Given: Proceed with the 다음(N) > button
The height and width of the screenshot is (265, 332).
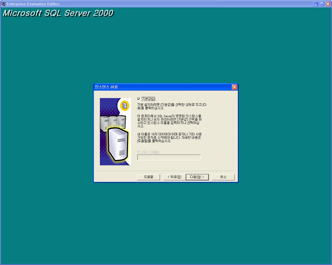Looking at the screenshot, I should (x=197, y=177).
